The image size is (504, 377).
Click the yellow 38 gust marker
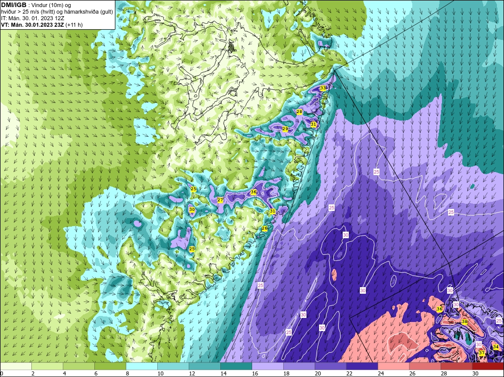(465, 321)
